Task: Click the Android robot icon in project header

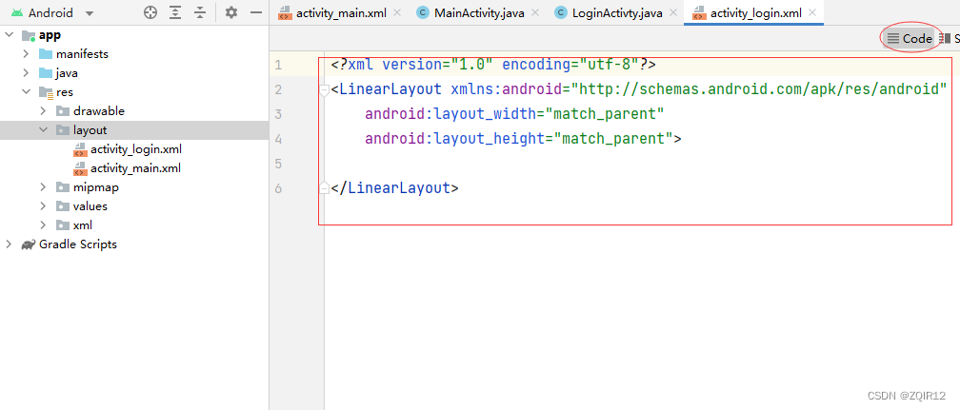Action: click(x=16, y=13)
